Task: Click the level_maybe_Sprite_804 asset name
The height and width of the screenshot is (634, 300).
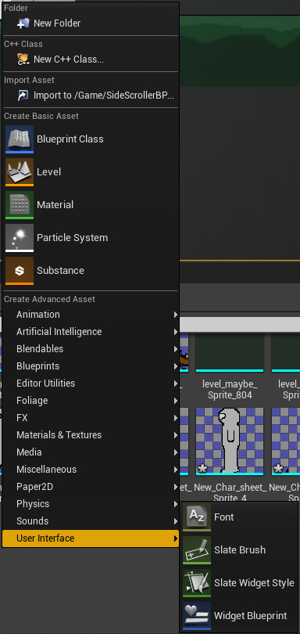Action: click(x=230, y=389)
